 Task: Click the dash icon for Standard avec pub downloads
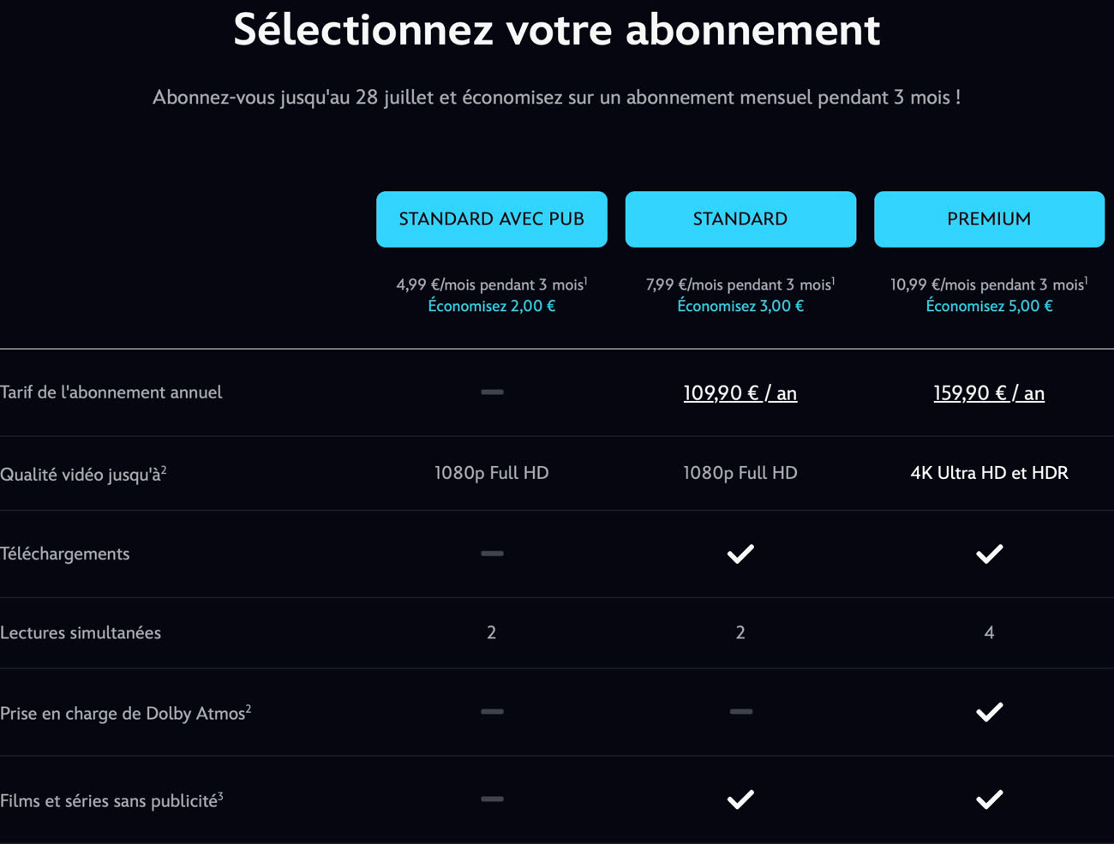(x=492, y=554)
